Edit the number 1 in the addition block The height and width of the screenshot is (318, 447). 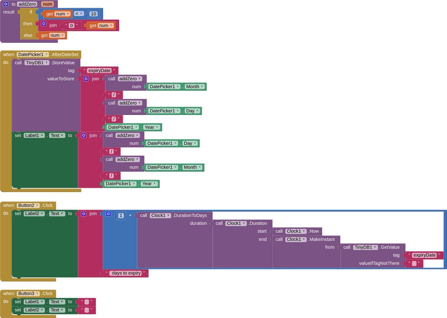[121, 216]
